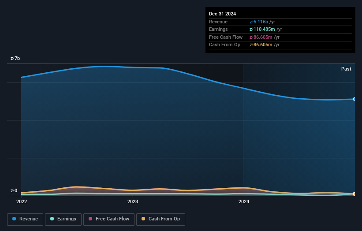Click the Past label in chart
The image size is (362, 231).
pos(346,69)
